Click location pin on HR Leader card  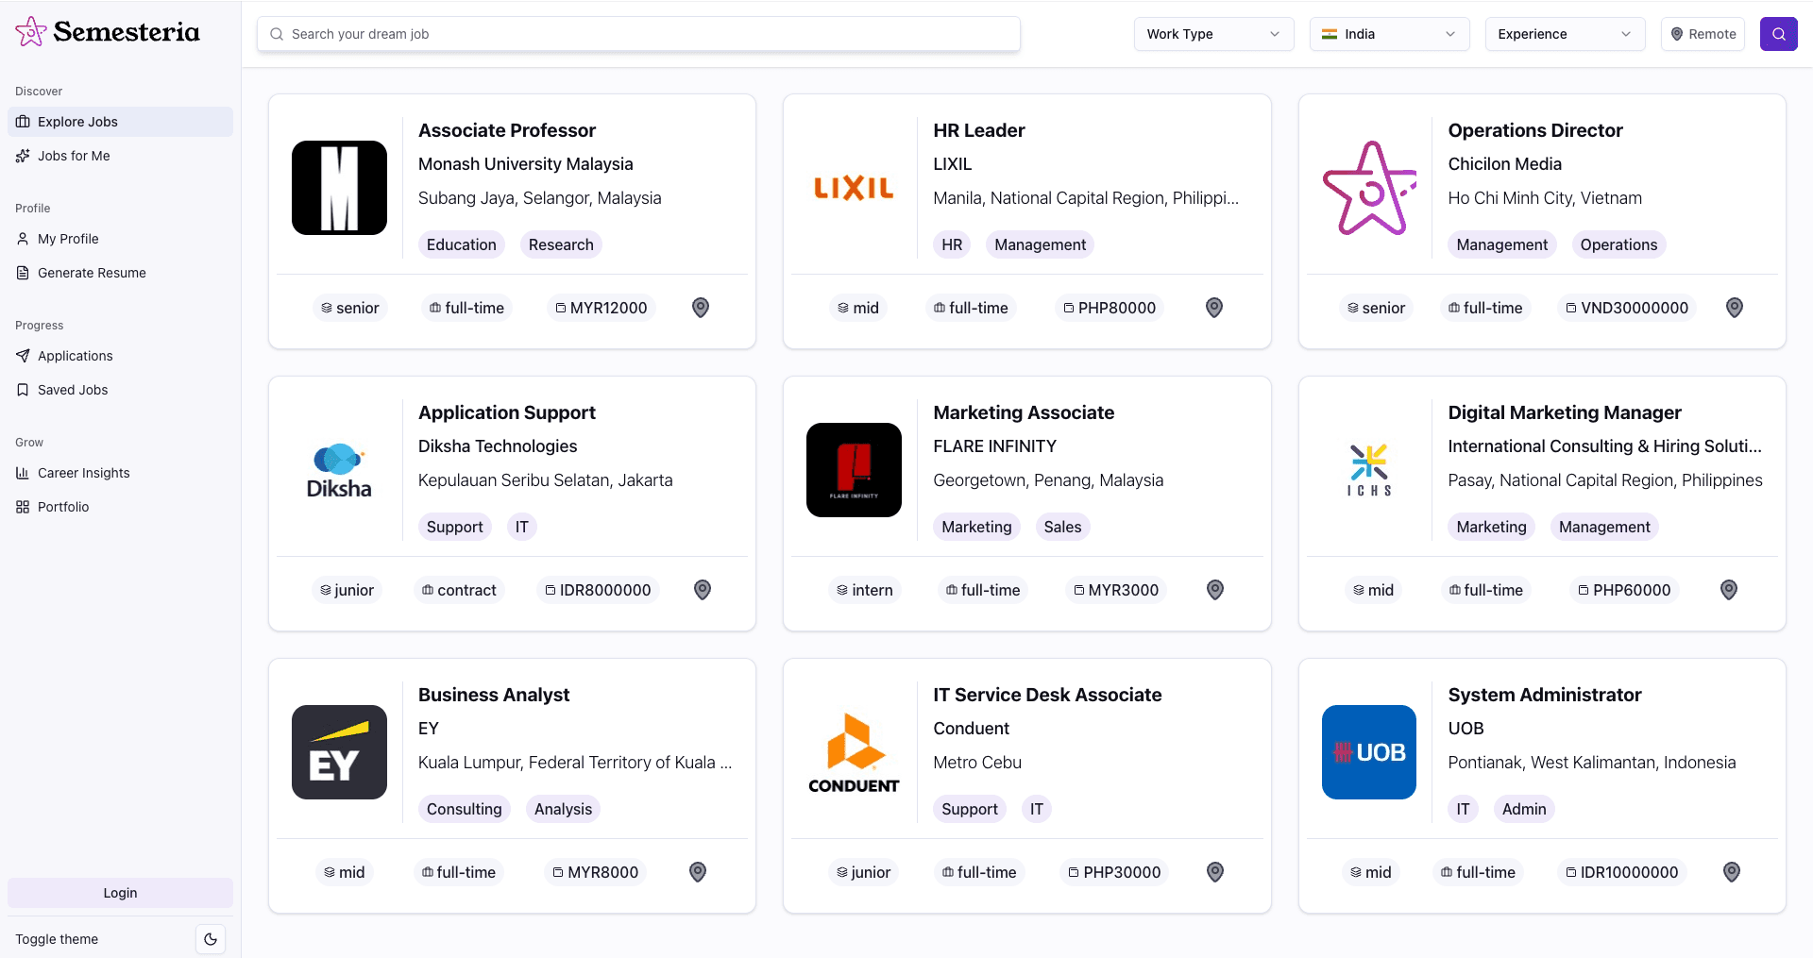point(1214,308)
